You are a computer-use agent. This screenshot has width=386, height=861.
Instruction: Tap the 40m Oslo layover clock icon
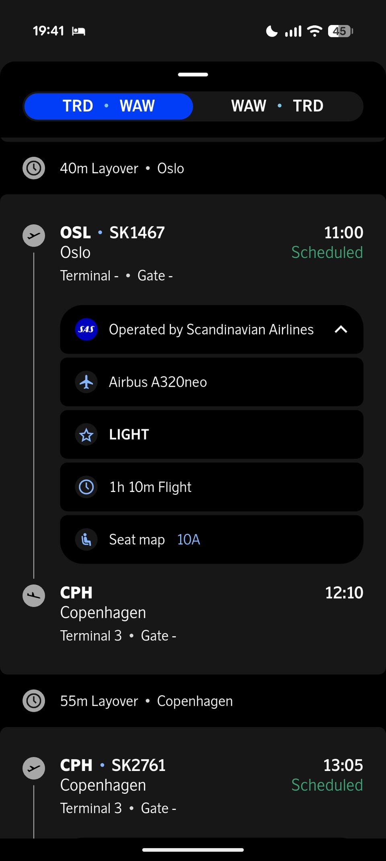pyautogui.click(x=34, y=168)
